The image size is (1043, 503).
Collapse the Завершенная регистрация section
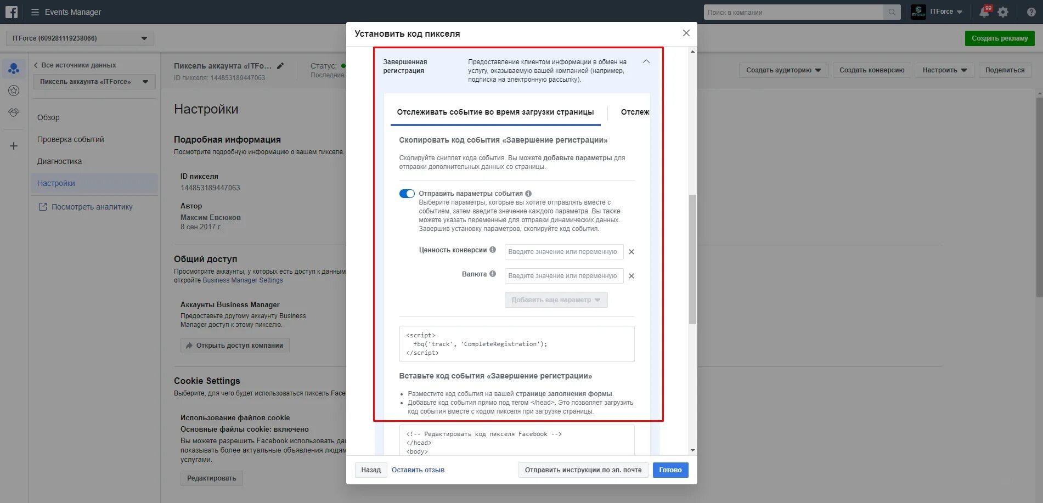646,61
